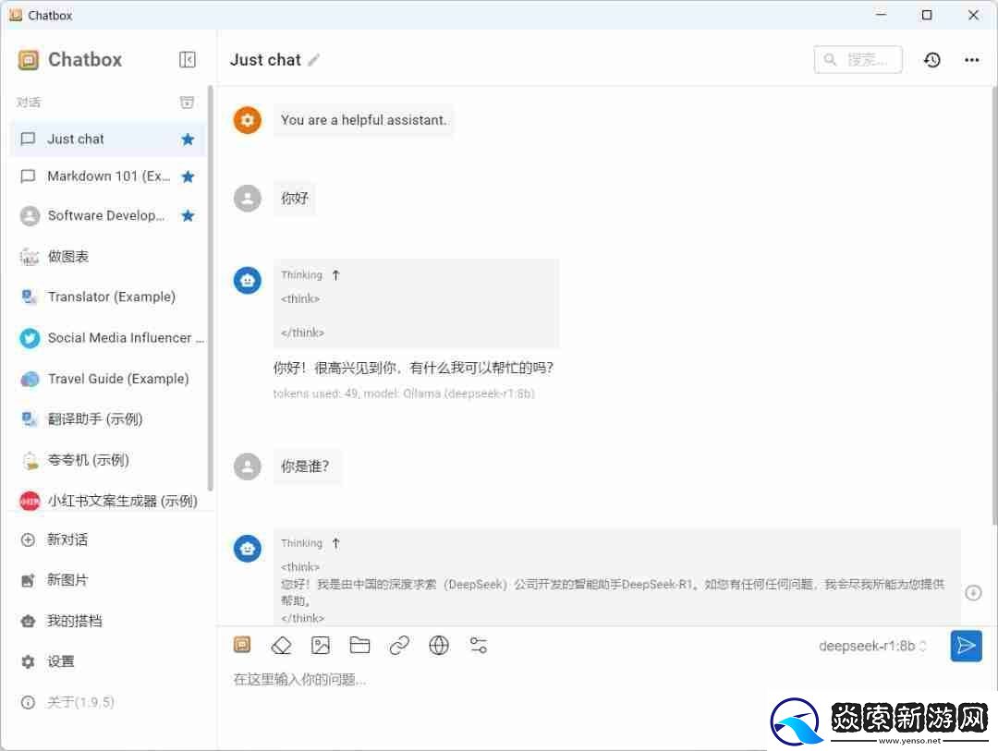Open the file attachment folder icon

[x=360, y=645]
